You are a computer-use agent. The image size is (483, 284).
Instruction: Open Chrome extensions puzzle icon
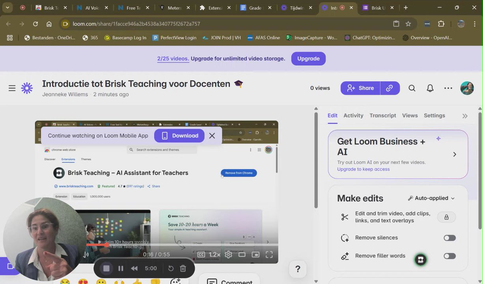click(x=441, y=24)
